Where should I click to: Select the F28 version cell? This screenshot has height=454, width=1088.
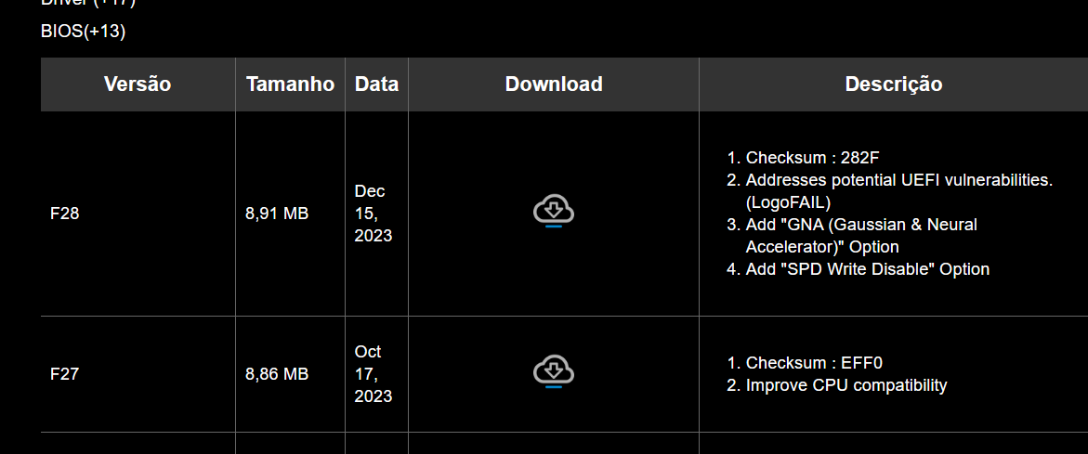pyautogui.click(x=64, y=214)
